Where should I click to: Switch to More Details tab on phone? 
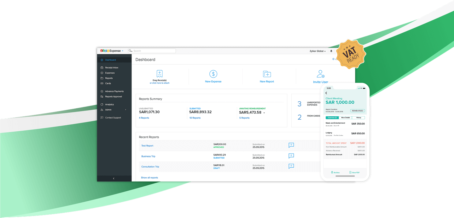[346, 118]
